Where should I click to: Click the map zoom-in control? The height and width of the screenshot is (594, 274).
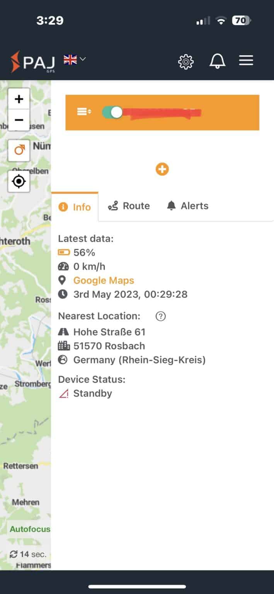[19, 99]
